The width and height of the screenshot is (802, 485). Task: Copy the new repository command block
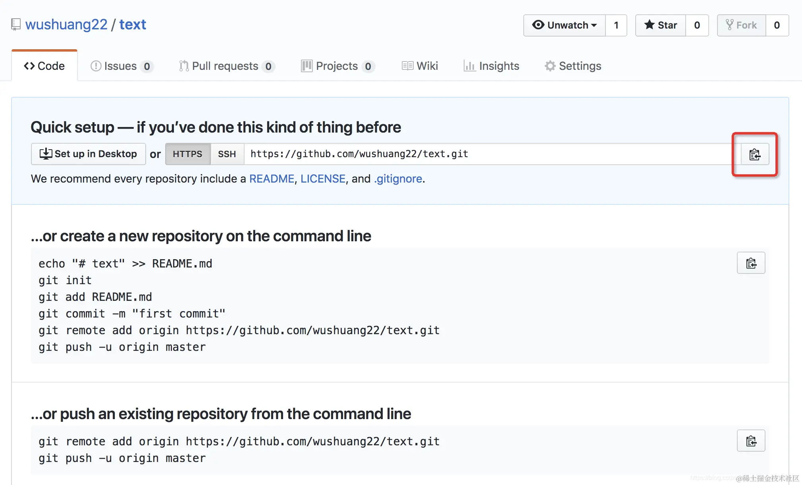pyautogui.click(x=751, y=263)
